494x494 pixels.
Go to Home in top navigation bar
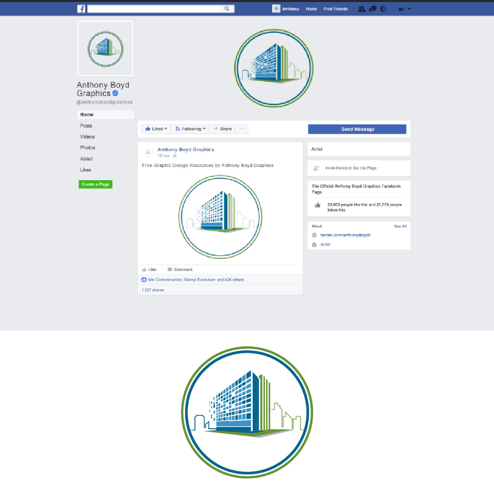pyautogui.click(x=311, y=9)
